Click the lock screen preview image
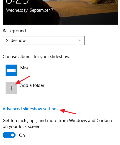 [x=60, y=12]
